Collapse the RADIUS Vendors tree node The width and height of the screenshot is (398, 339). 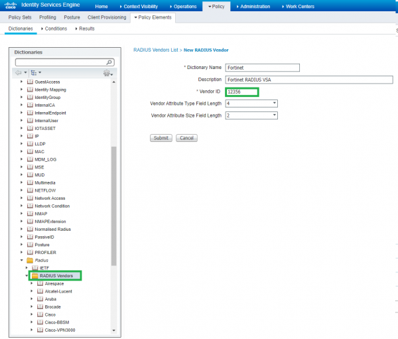27,275
